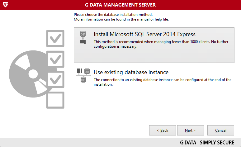Click the G DATA MANAGEMENT SERVER title bar
Viewport: 241px width, 147px height.
tap(120, 5)
